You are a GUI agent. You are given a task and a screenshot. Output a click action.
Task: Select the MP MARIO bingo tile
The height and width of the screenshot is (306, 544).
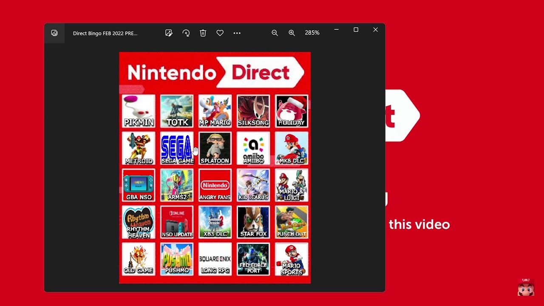215,111
